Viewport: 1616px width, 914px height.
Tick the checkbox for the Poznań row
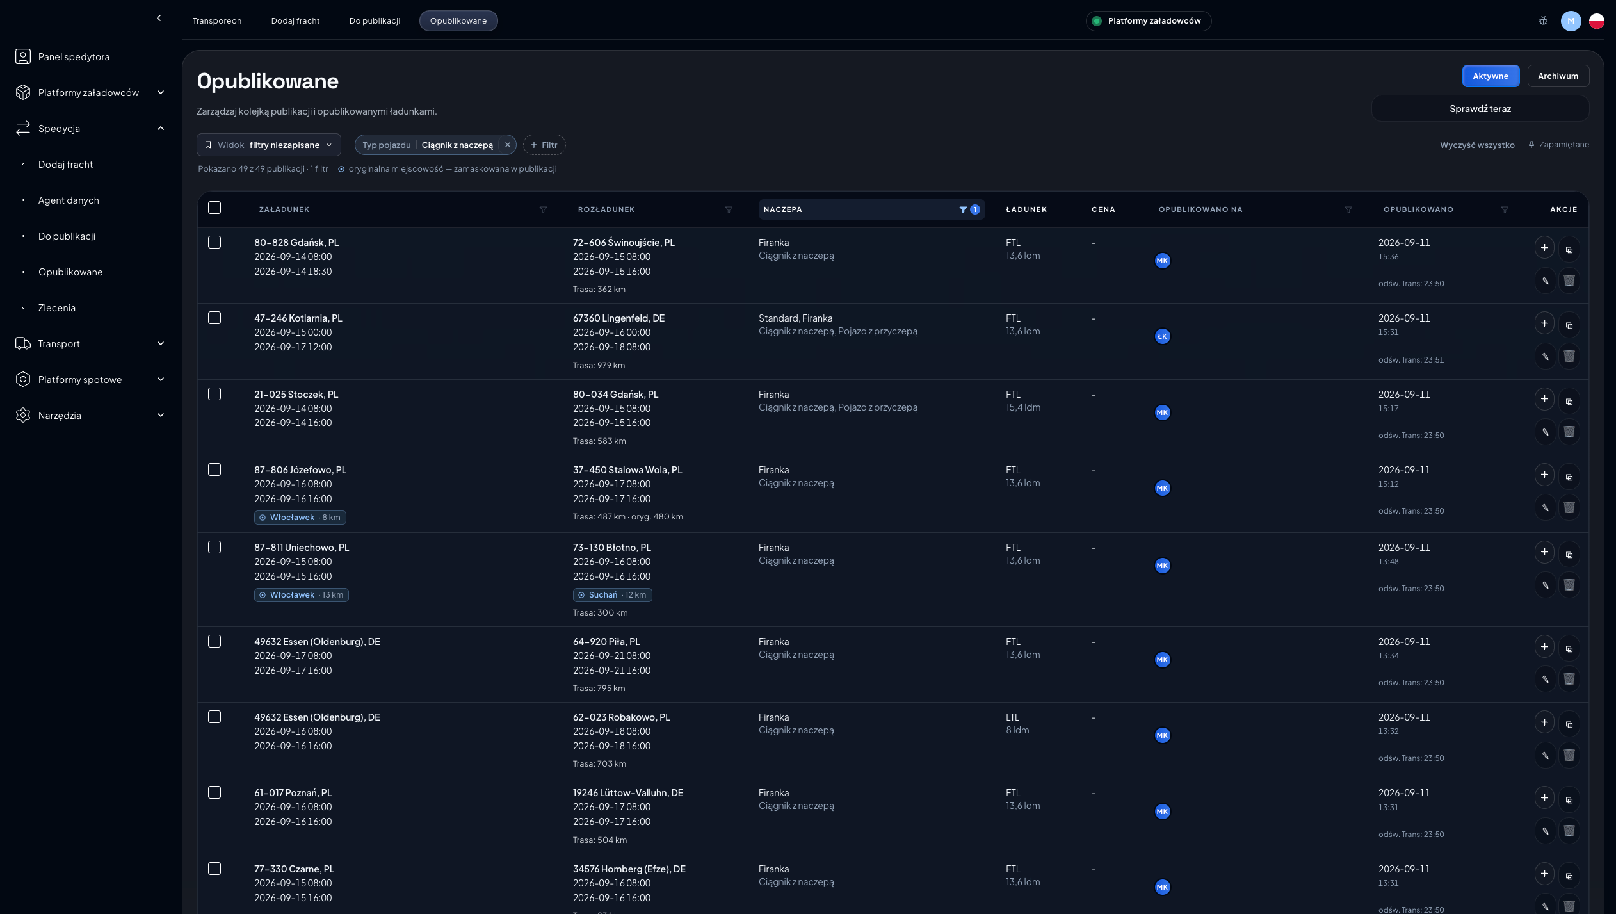click(214, 792)
